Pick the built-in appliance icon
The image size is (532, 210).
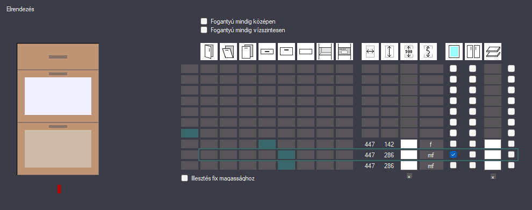tap(344, 52)
